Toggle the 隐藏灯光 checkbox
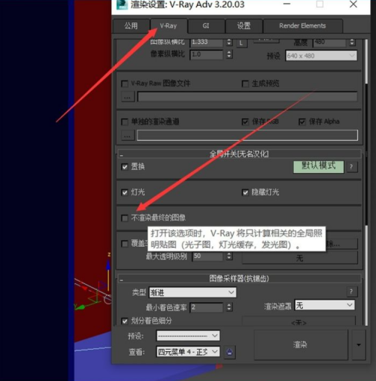Image resolution: width=376 pixels, height=381 pixels. tap(245, 192)
